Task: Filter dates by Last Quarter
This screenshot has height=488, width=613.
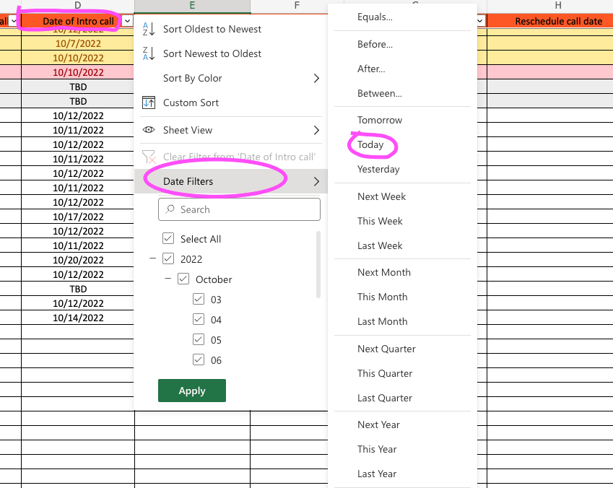Action: (403, 398)
